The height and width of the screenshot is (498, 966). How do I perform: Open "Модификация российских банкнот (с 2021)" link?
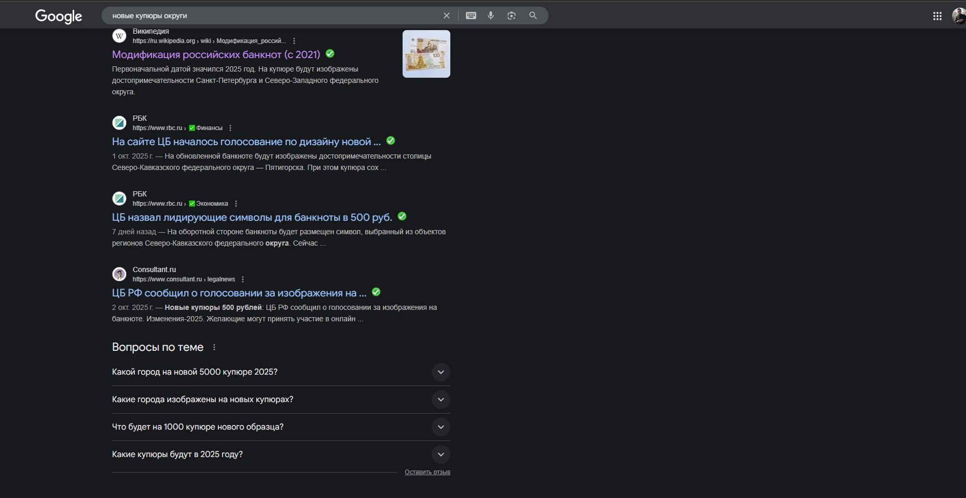pos(216,54)
